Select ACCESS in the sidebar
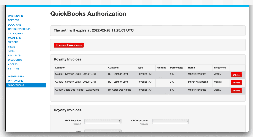This screenshot has height=137, width=253. point(13,64)
